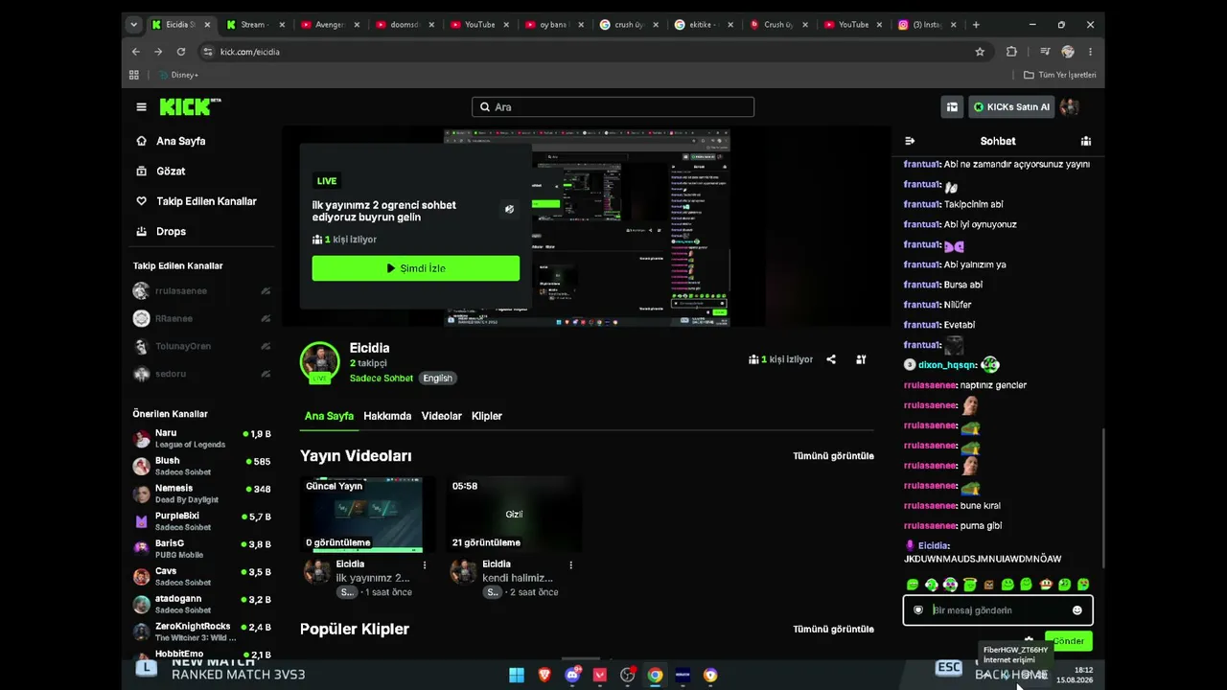
Task: Open the Eicidia profile picture with LIVE badge
Action: click(319, 362)
